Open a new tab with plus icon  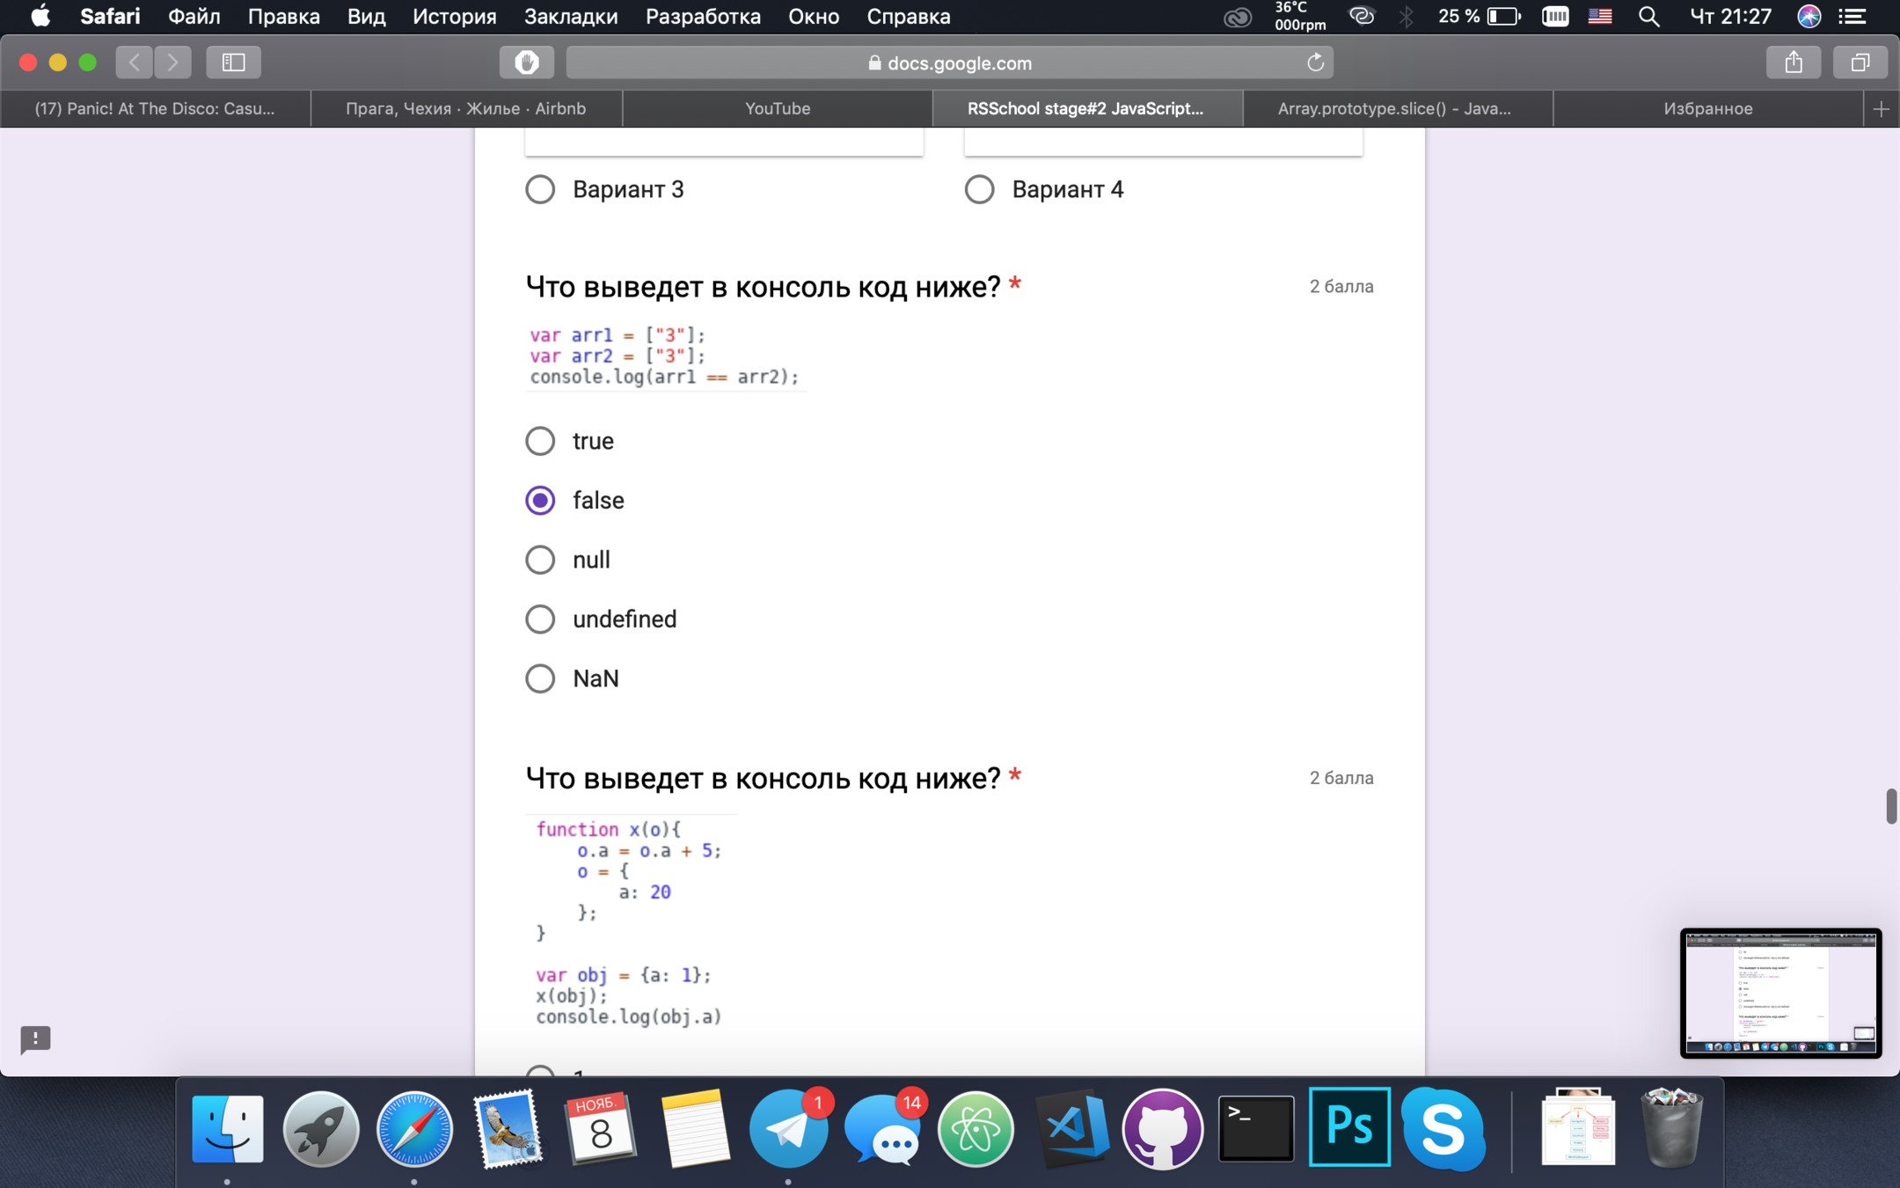tap(1881, 109)
